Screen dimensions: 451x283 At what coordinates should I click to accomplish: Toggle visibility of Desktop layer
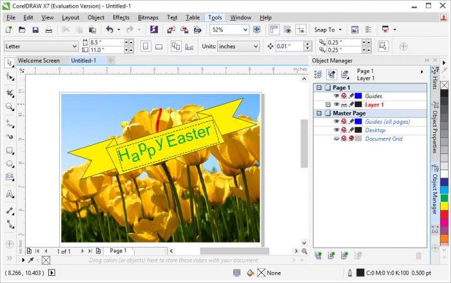[336, 130]
